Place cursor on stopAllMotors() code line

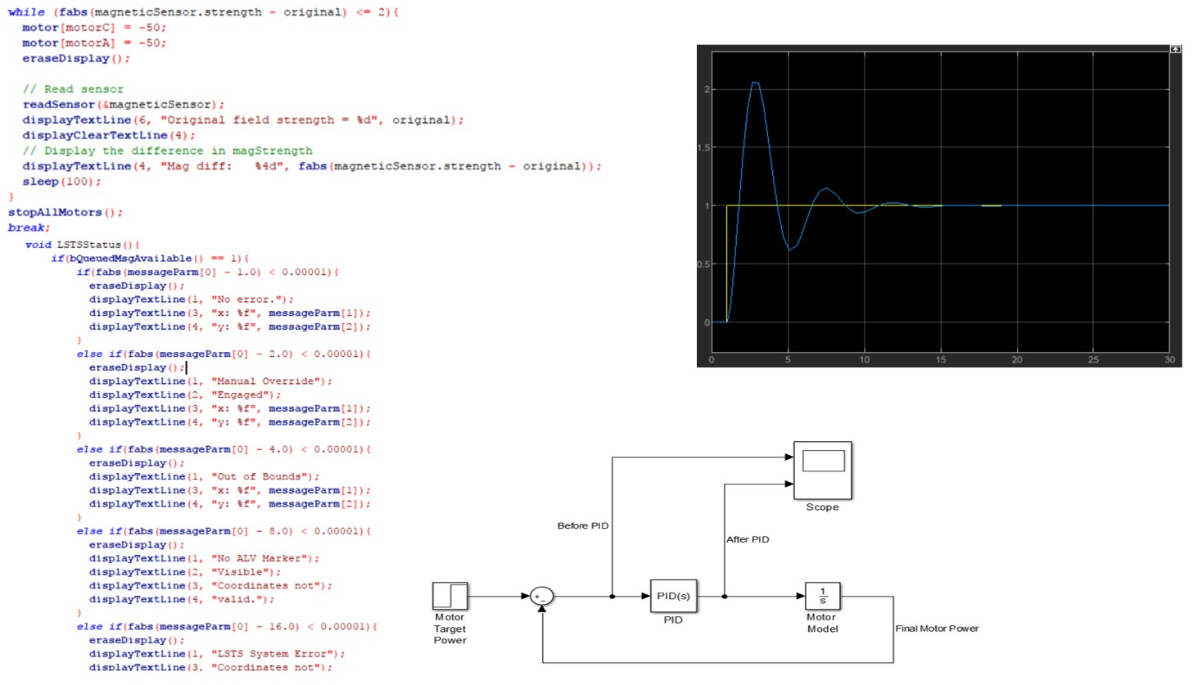coord(66,212)
